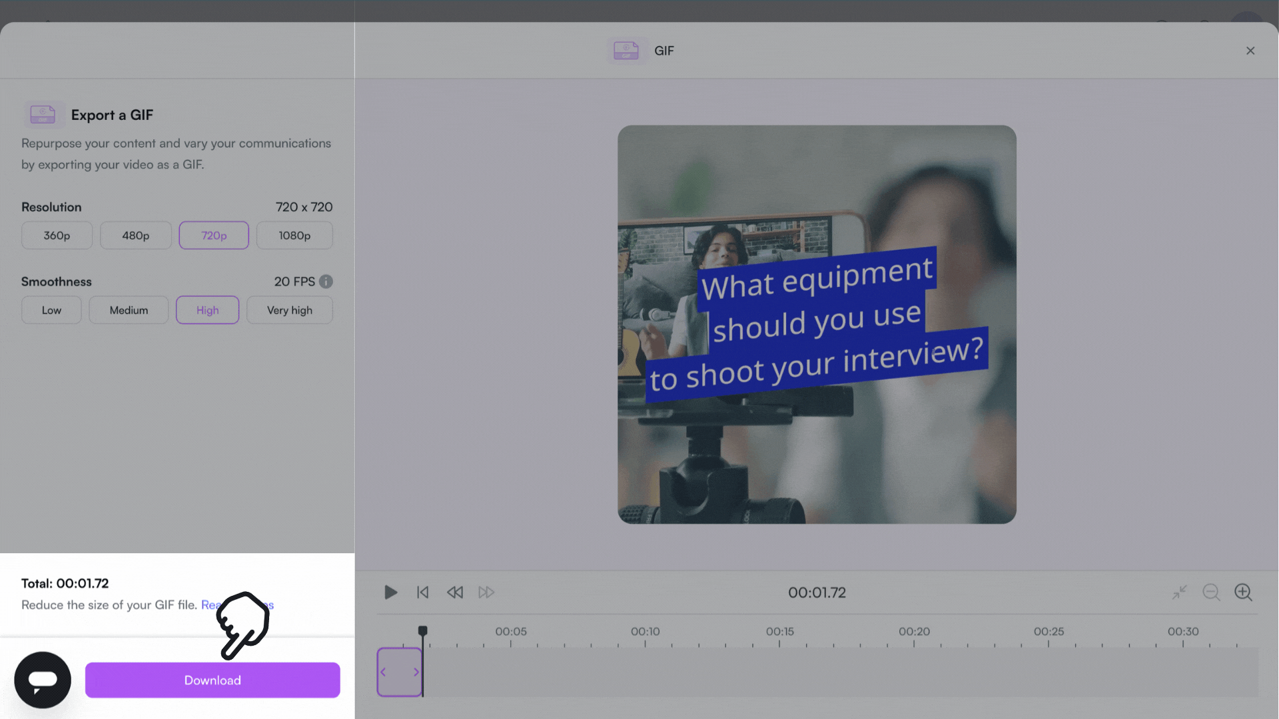The width and height of the screenshot is (1279, 719).
Task: Choose 1080p resolution option
Action: point(294,236)
